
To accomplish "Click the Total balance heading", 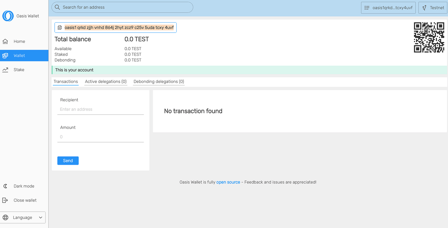I will [73, 39].
